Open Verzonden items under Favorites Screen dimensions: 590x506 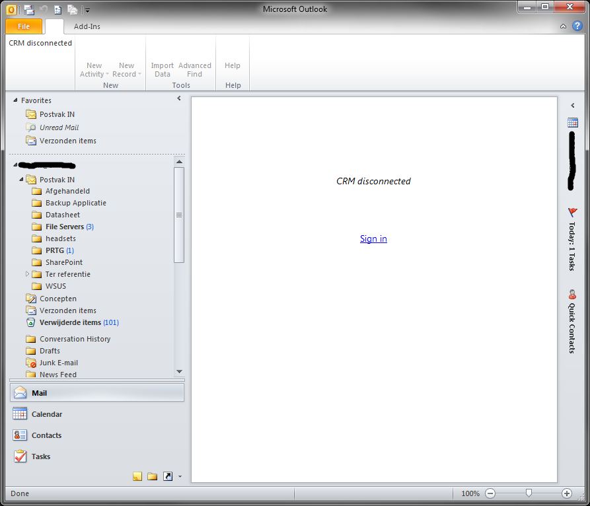(68, 141)
